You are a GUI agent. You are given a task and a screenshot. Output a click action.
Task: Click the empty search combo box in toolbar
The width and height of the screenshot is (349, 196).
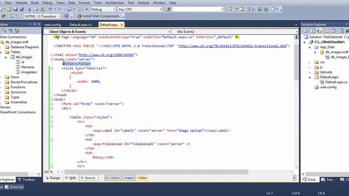click(x=197, y=9)
